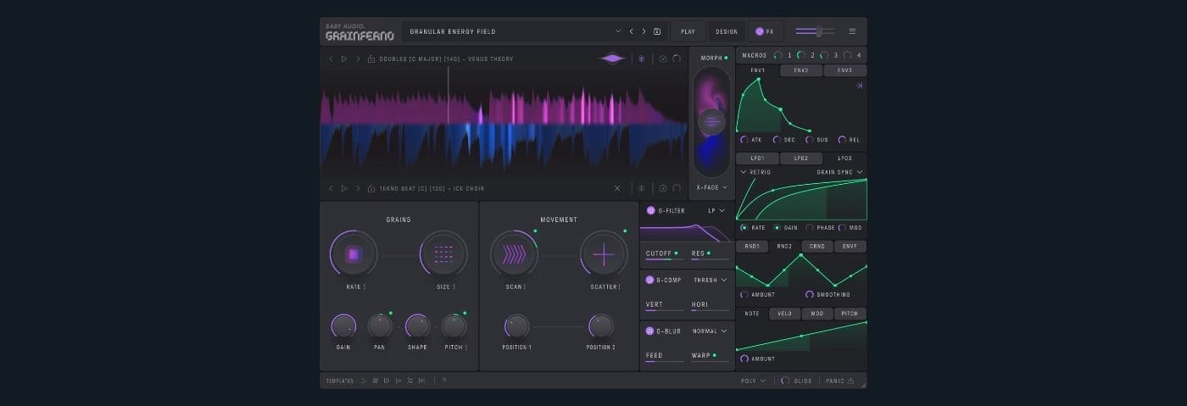Select the LFO2 tab
1187x406 pixels.
[801, 159]
